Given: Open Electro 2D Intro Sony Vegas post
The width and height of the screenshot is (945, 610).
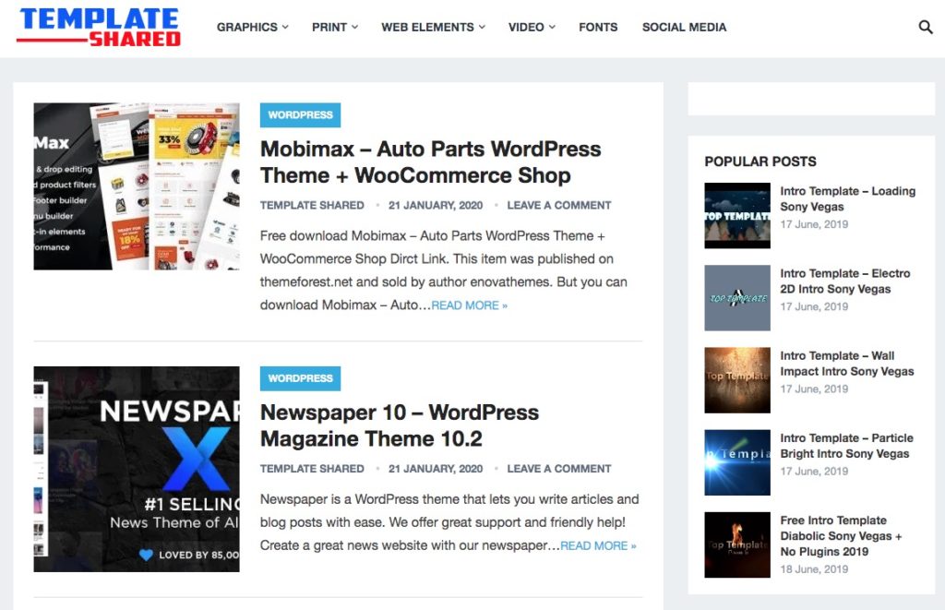Looking at the screenshot, I should [x=844, y=281].
